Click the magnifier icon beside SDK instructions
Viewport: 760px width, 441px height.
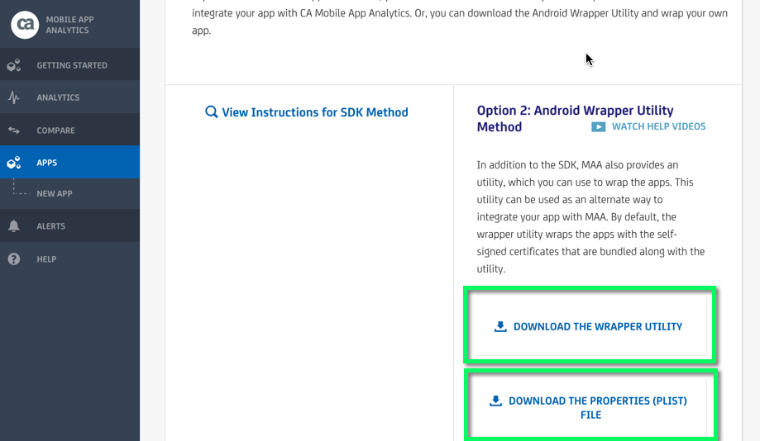tap(212, 111)
